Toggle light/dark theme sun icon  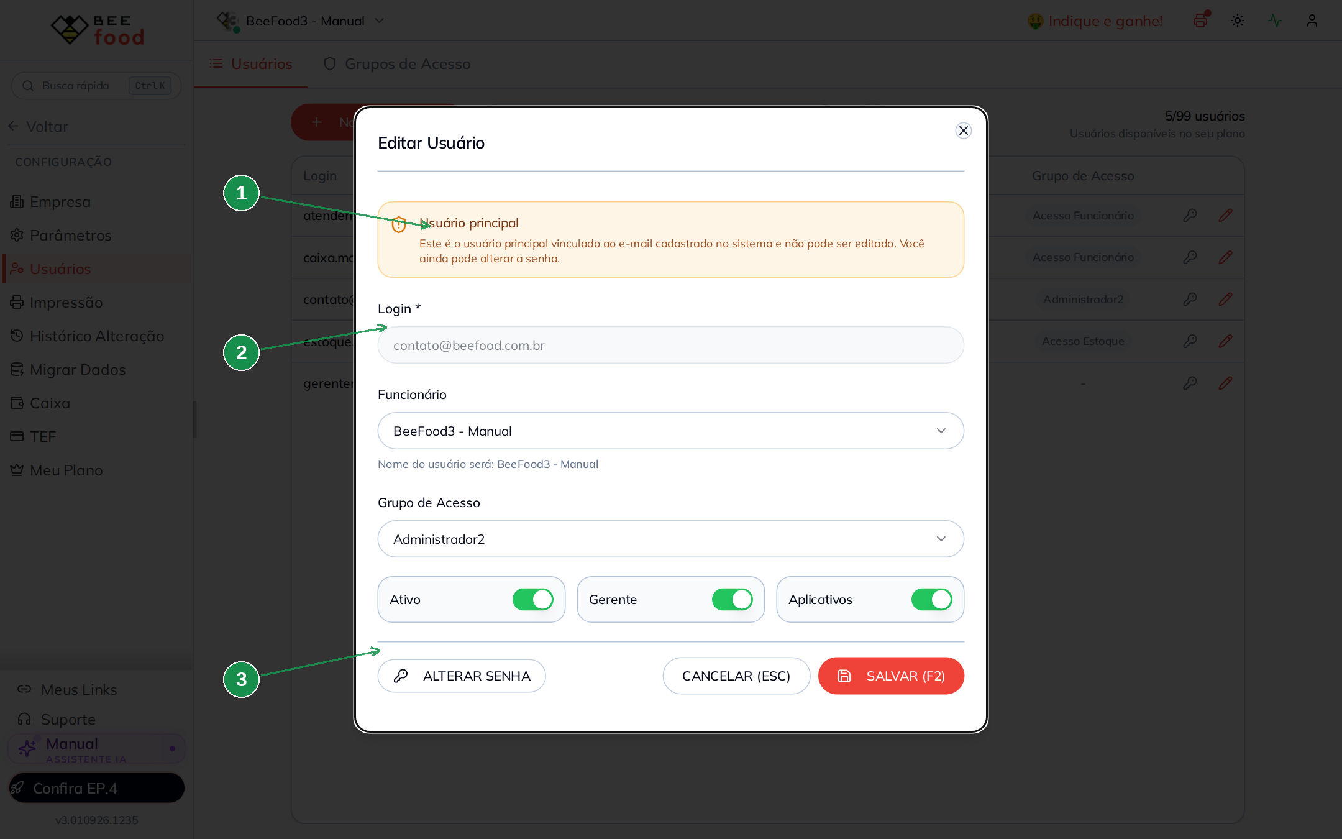pos(1238,21)
